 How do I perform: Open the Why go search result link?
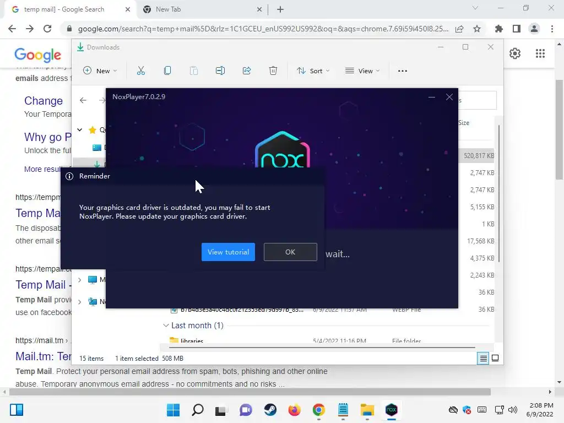[x=48, y=137]
